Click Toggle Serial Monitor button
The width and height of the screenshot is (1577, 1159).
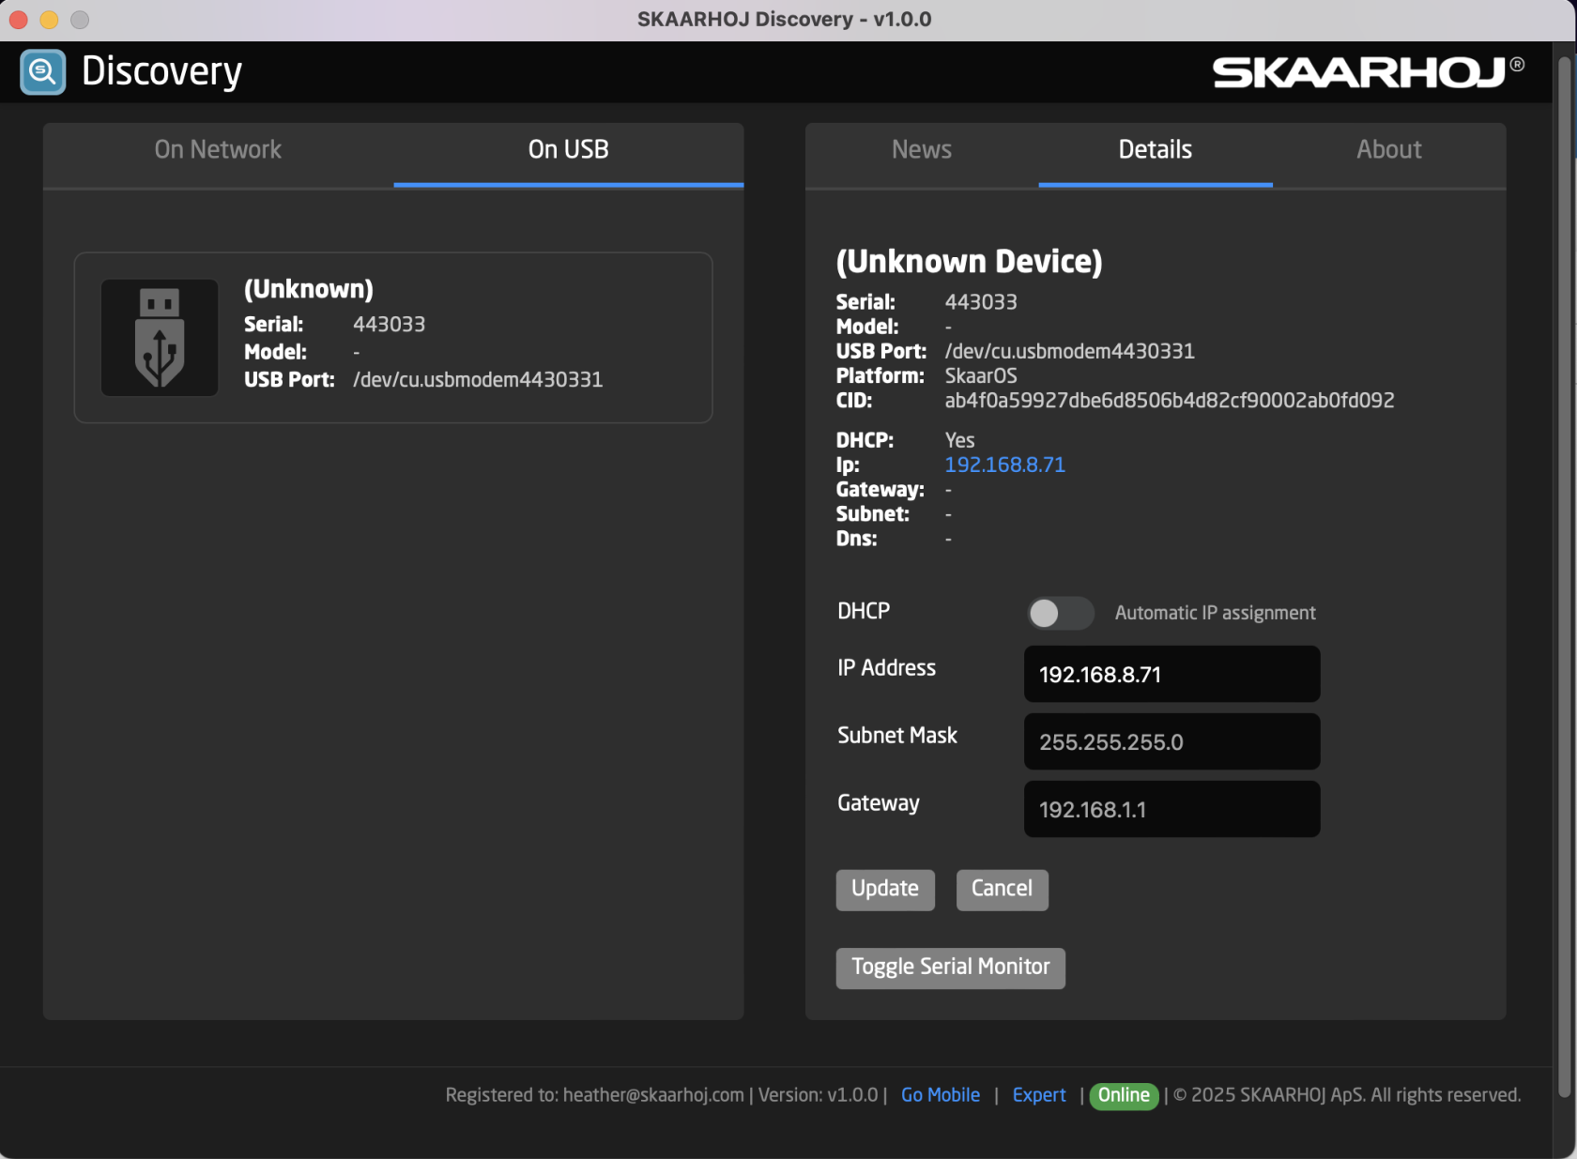click(x=950, y=968)
